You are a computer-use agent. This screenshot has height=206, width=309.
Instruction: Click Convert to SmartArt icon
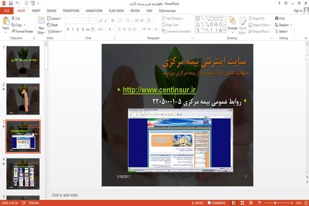(x=163, y=31)
